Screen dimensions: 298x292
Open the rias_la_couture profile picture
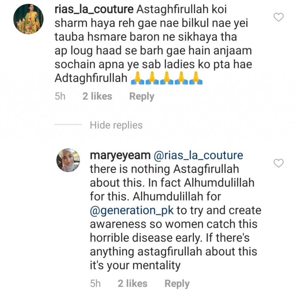28,19
